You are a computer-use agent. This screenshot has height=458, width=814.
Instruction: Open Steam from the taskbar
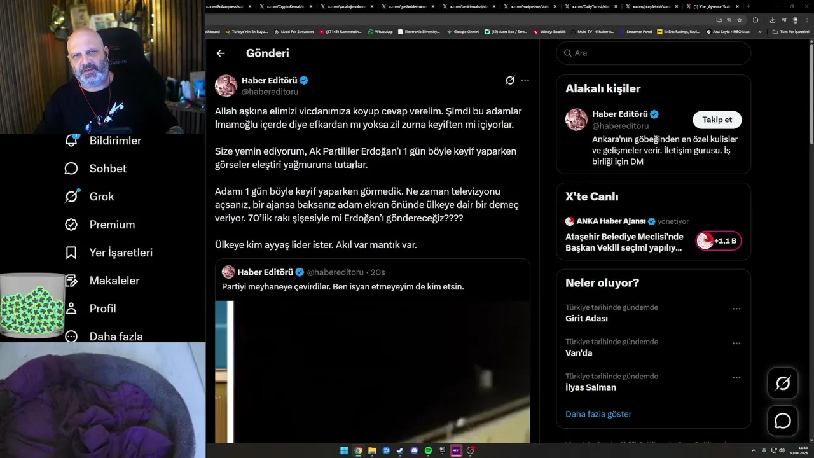(x=400, y=450)
